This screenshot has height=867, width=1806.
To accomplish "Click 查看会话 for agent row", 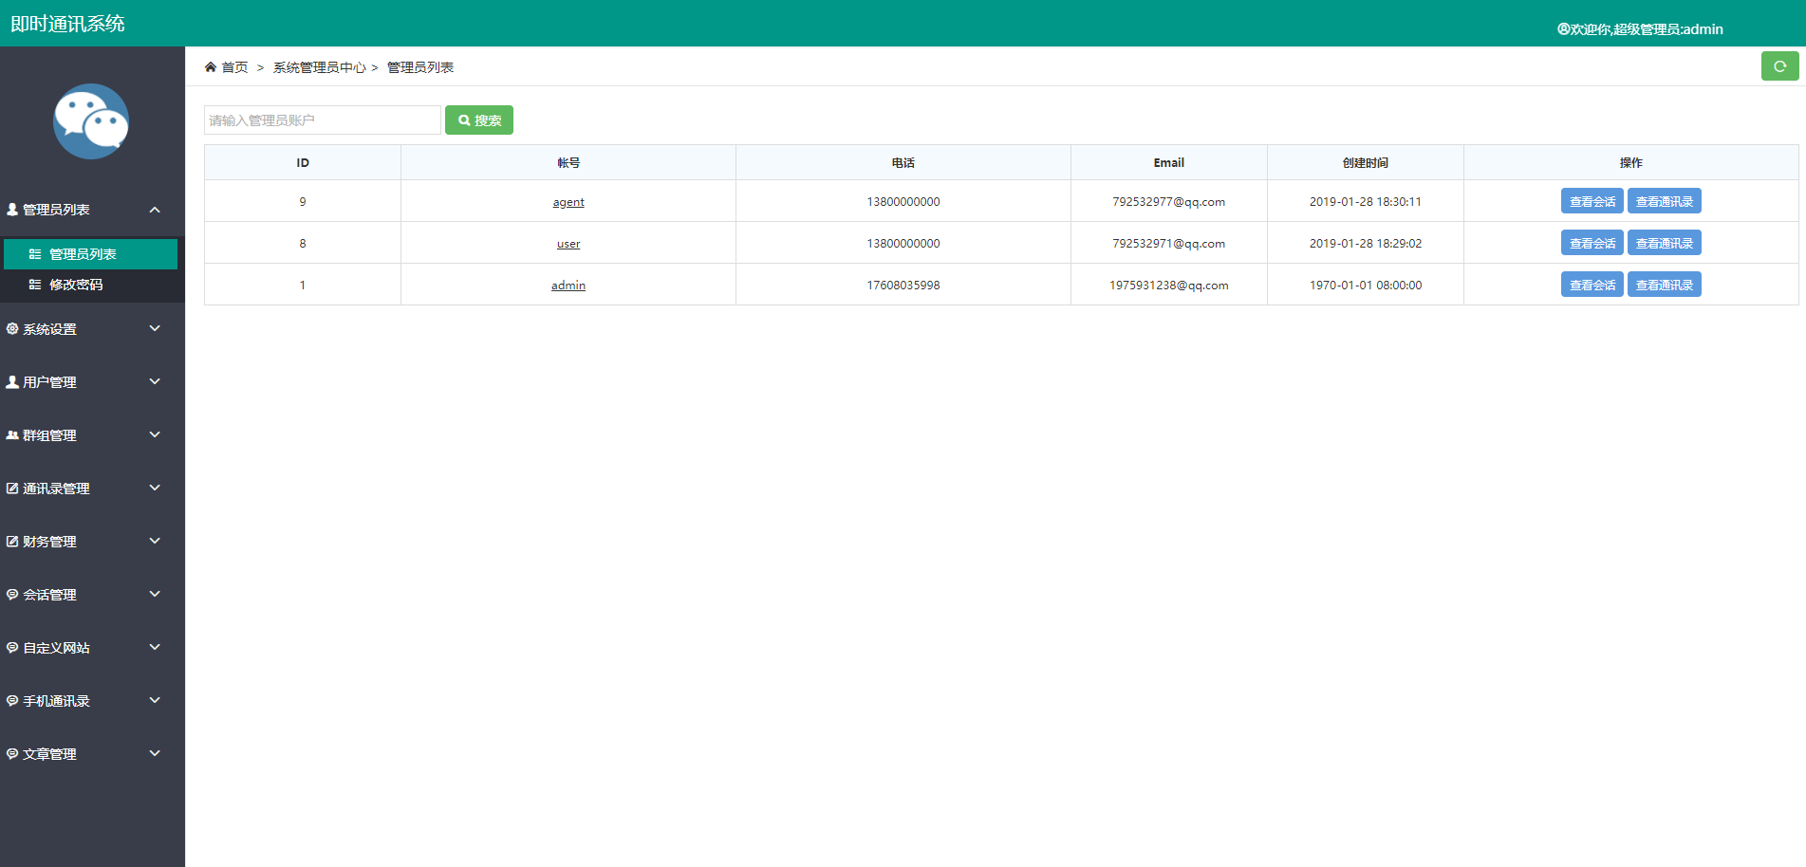I will [1592, 201].
